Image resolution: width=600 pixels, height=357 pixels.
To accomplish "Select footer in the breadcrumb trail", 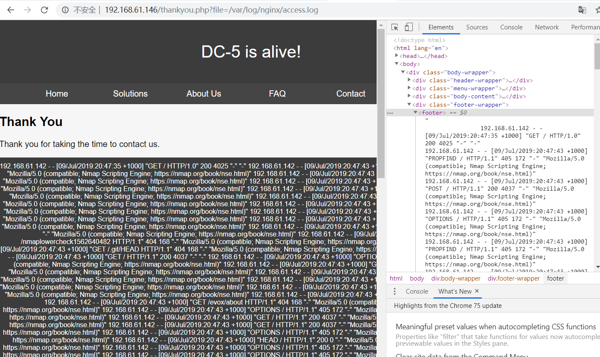I will click(x=555, y=278).
